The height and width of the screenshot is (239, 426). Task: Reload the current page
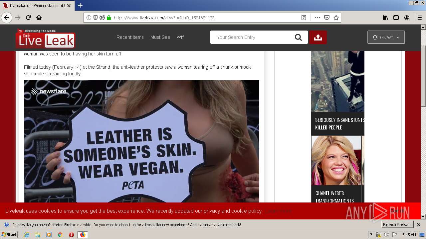(28, 18)
